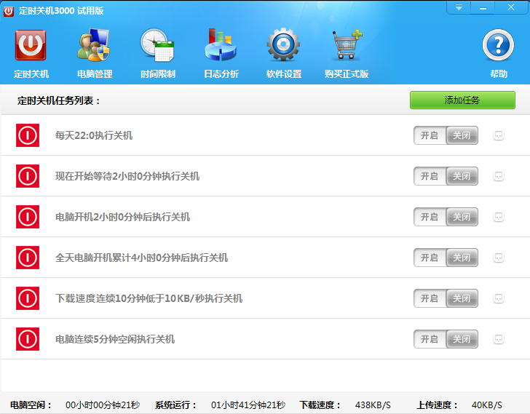Minimize the 定时关机3000 window
Screen dimensions: 530x414
coord(483,7)
